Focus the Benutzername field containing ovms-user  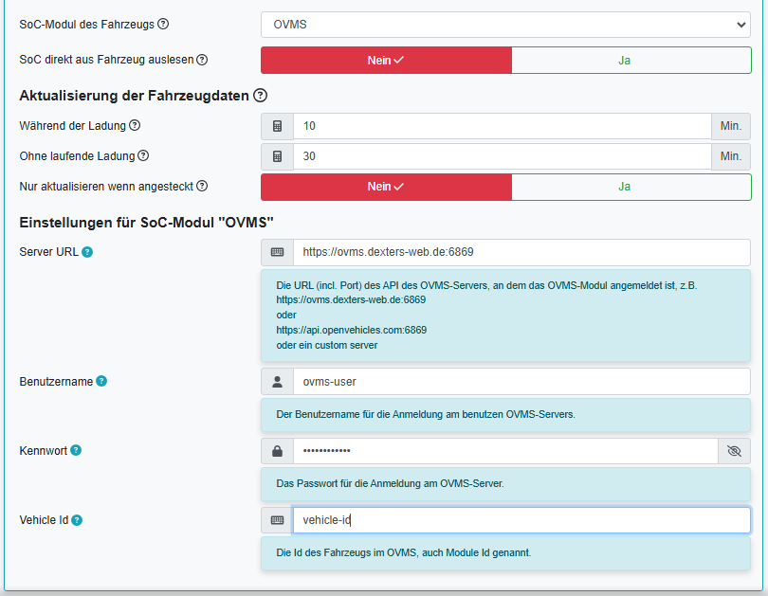(x=521, y=382)
